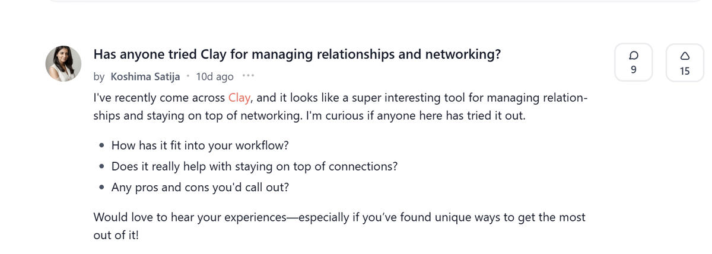The height and width of the screenshot is (254, 712).
Task: Click the word 'by' before the author name
Action: [x=98, y=76]
